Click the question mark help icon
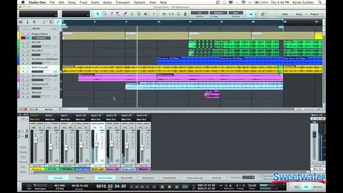 (x=154, y=14)
